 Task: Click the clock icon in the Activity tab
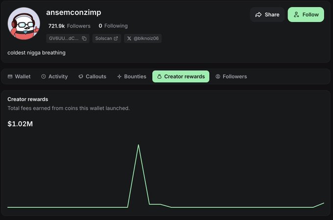point(44,76)
